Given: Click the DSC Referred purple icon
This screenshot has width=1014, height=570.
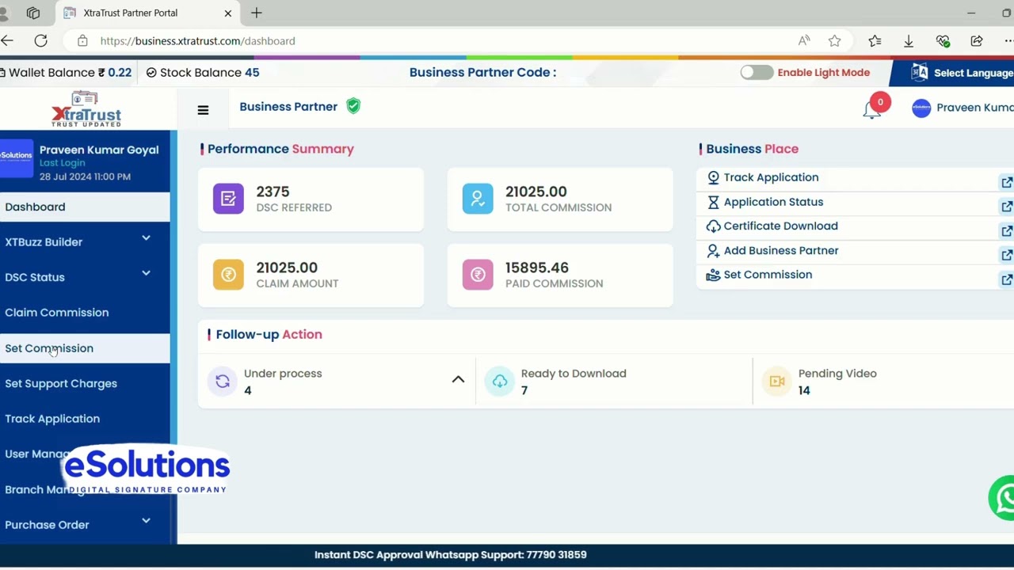Looking at the screenshot, I should tap(228, 199).
